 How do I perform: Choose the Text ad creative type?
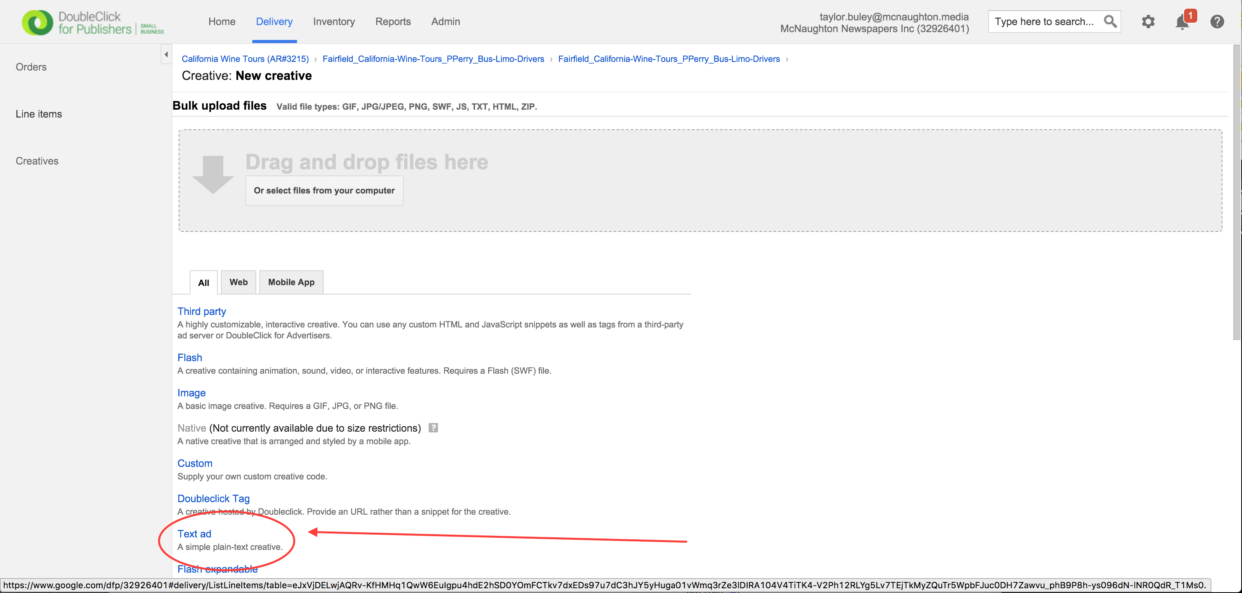coord(194,534)
